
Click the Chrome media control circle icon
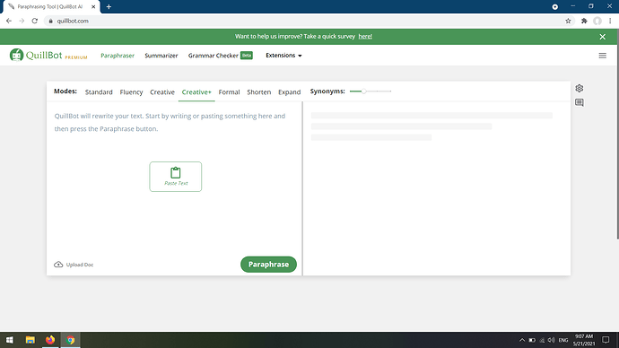pos(554,6)
